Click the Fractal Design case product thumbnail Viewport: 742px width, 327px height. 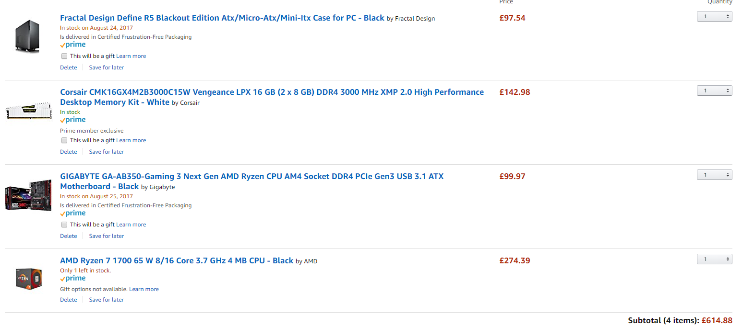(x=29, y=37)
